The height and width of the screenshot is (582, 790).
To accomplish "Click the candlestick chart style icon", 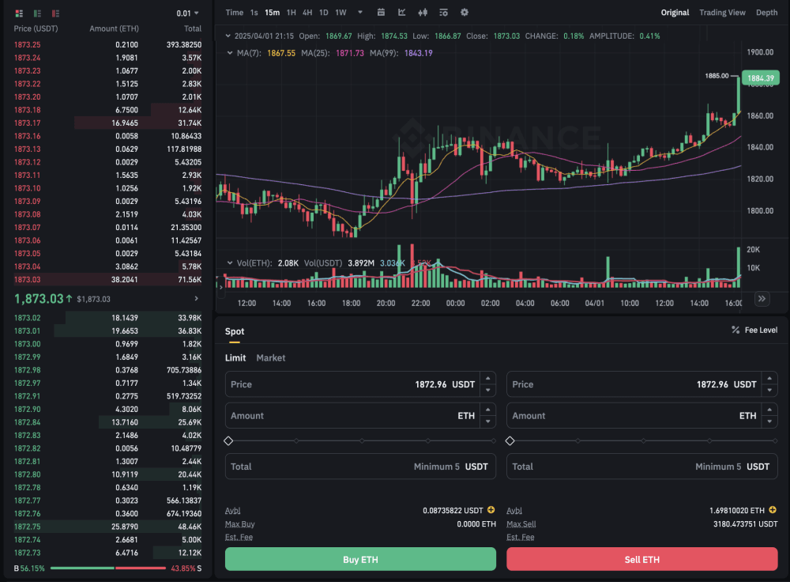I will pos(423,13).
